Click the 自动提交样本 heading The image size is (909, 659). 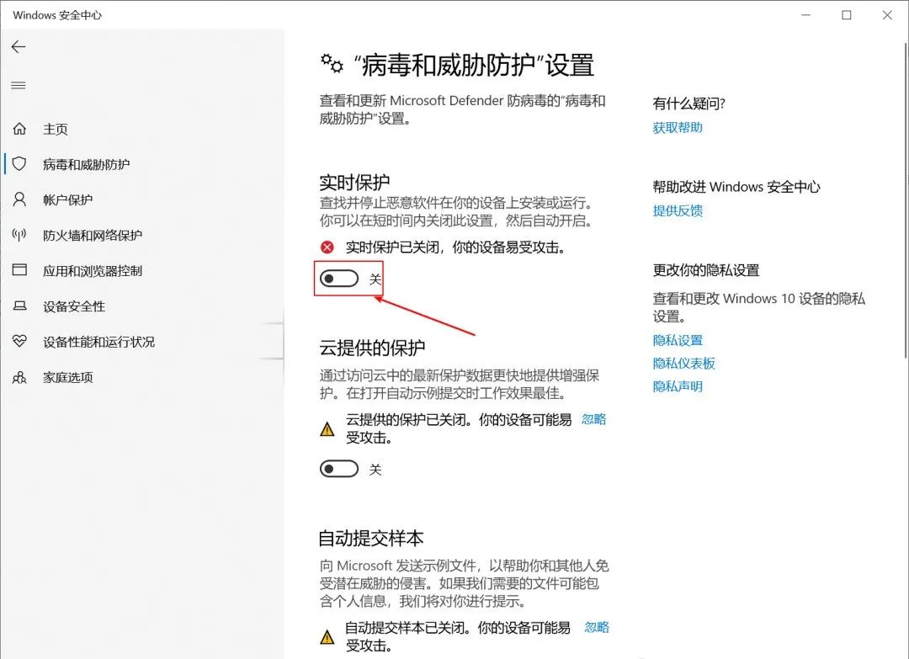(x=371, y=538)
